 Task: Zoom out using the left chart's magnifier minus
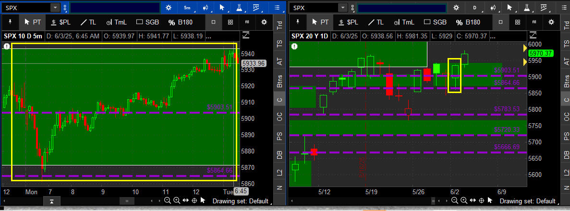[167, 200]
